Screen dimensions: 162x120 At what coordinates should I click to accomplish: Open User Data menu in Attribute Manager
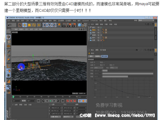103,50
